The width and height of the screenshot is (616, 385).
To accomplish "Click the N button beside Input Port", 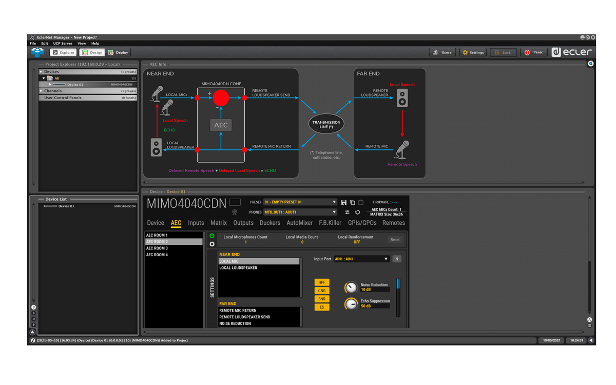I will [397, 259].
